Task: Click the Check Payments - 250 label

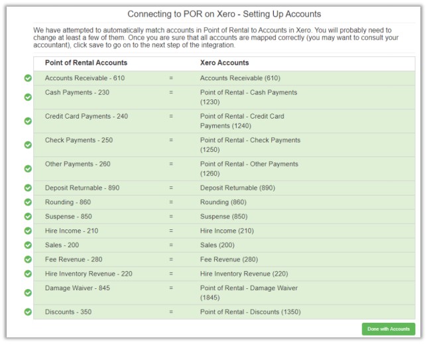Action: 79,140
